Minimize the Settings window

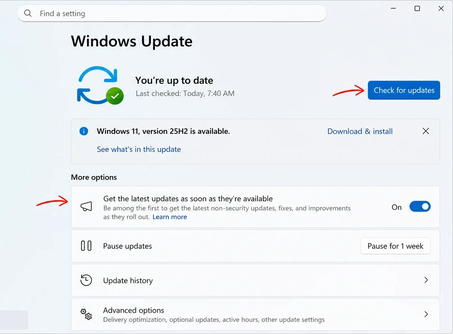(x=393, y=9)
